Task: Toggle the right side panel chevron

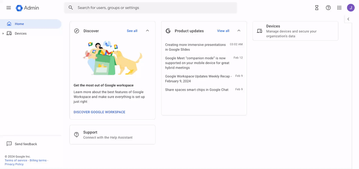Action: 348,19
